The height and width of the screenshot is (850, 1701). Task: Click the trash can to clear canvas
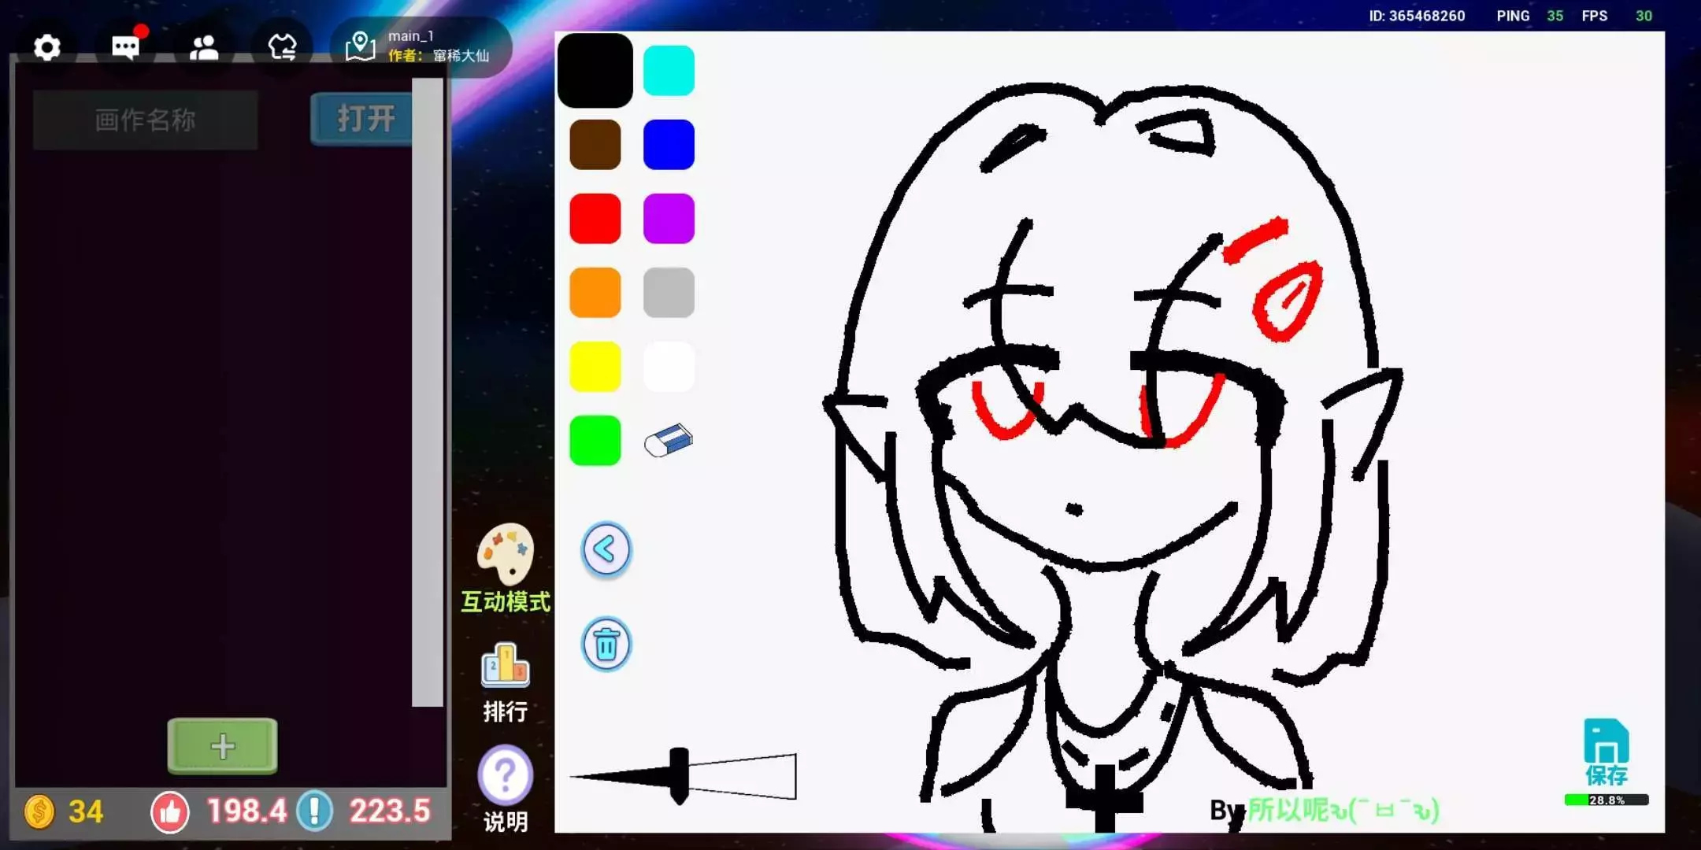coord(606,645)
